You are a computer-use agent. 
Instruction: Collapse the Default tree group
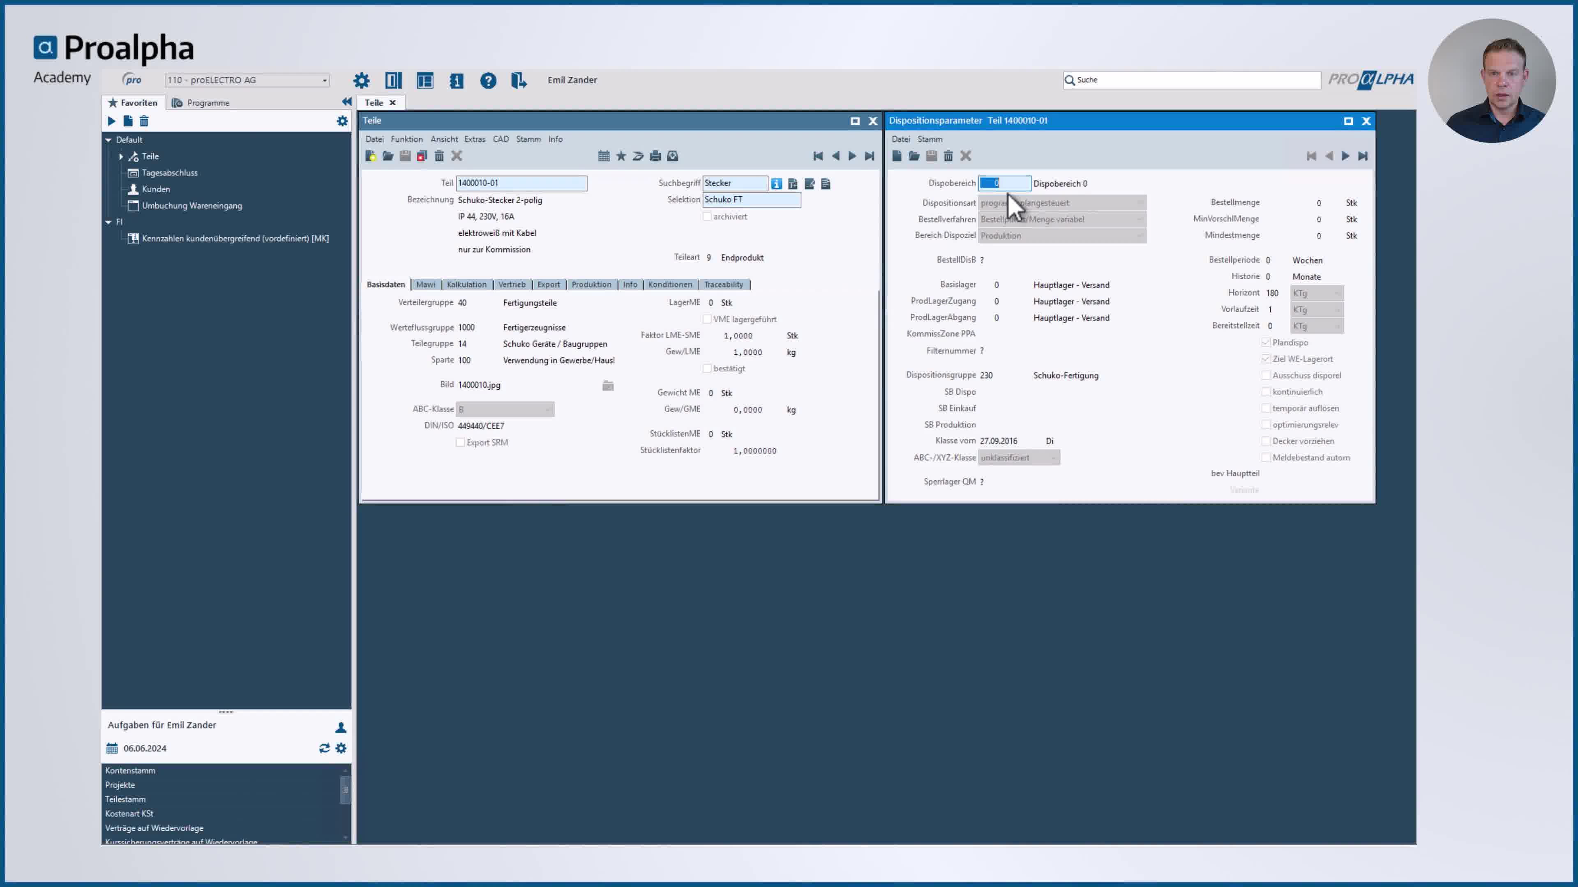tap(108, 140)
